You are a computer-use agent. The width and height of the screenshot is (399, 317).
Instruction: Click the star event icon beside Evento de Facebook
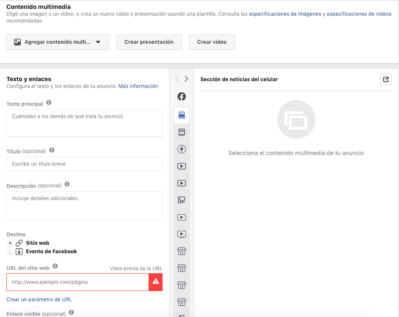point(19,252)
